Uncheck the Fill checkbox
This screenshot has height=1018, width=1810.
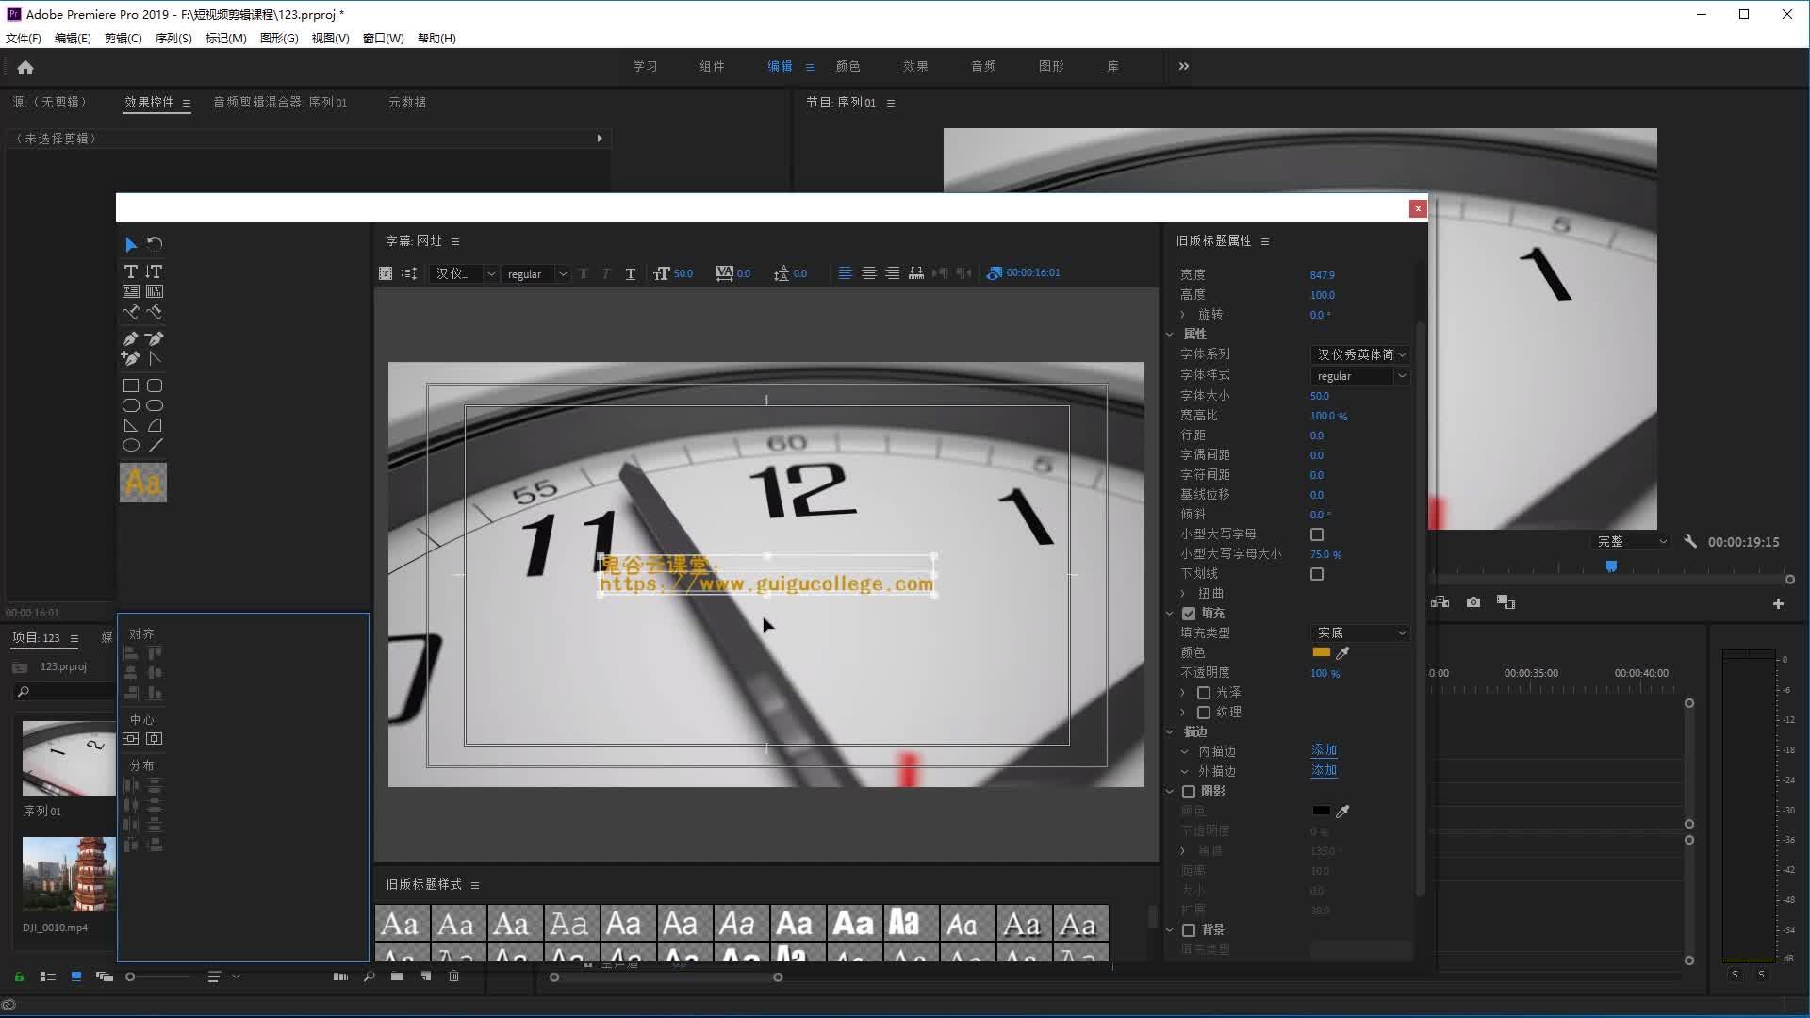click(x=1189, y=614)
